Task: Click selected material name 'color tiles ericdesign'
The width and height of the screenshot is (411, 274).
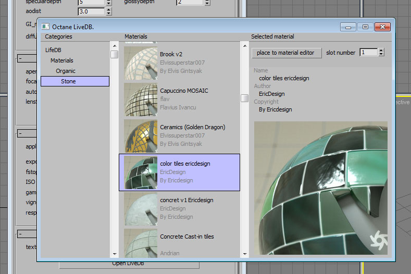Action: pyautogui.click(x=284, y=79)
